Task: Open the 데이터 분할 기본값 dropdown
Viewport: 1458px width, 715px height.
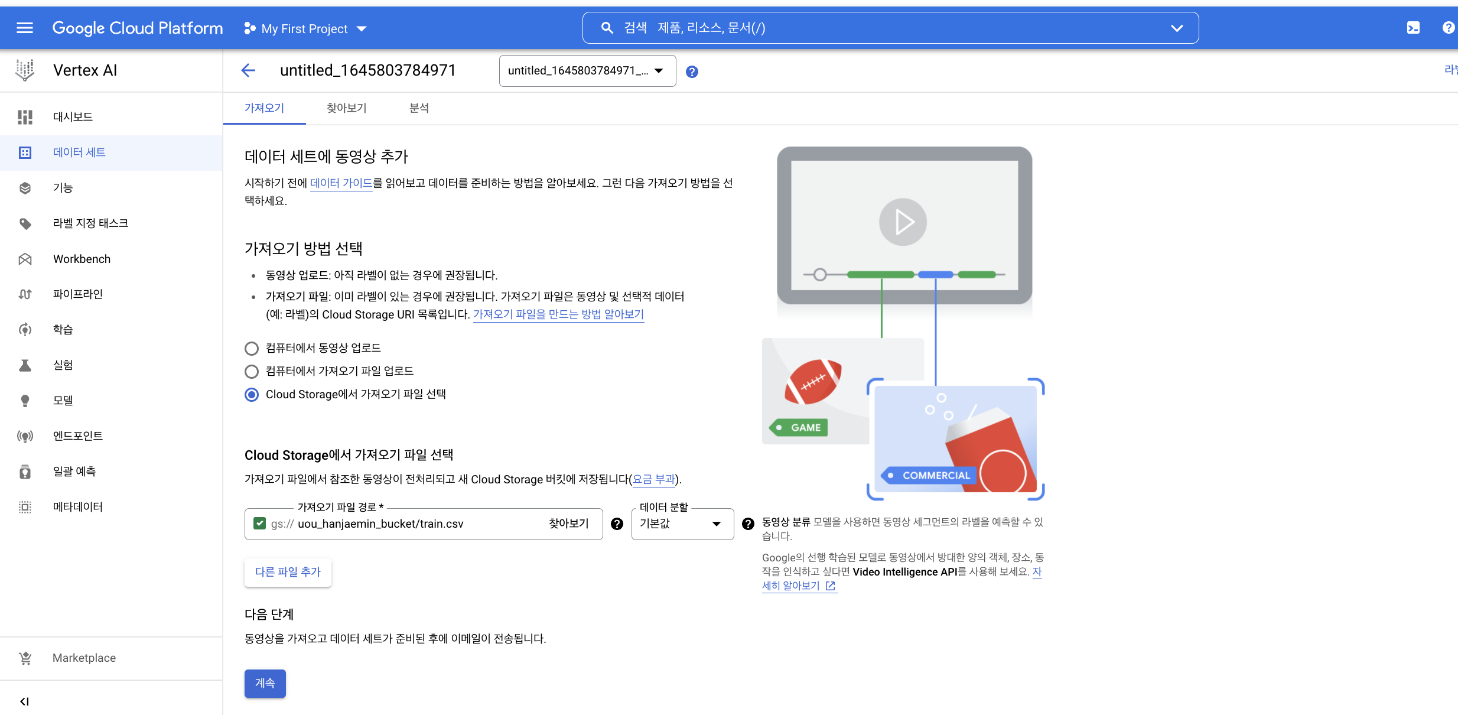Action: (682, 524)
